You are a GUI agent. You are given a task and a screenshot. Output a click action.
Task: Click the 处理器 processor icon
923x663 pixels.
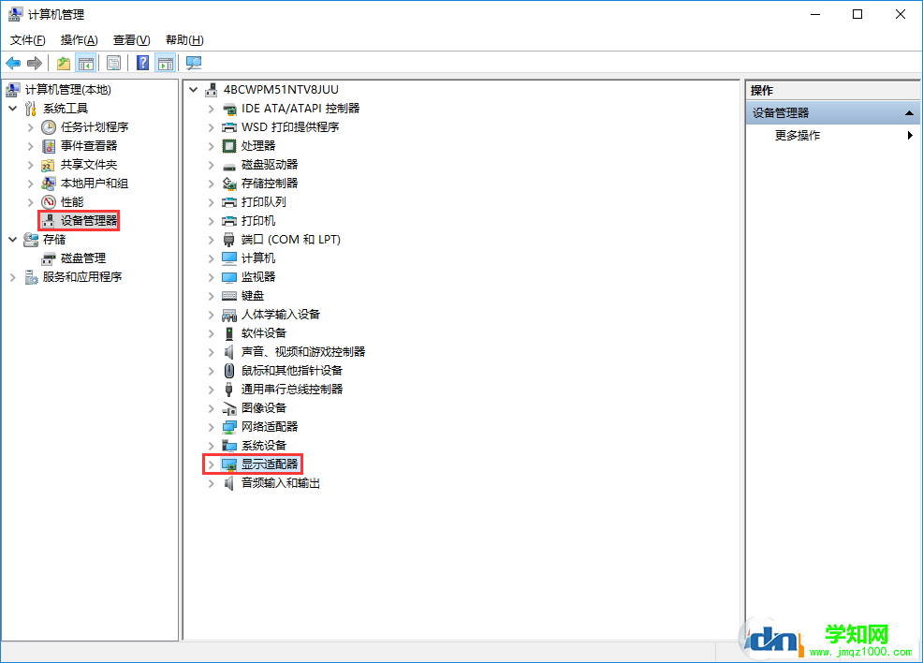(229, 146)
